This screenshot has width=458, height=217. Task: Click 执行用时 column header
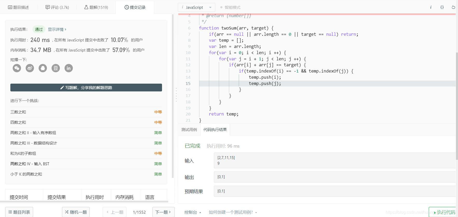(95, 197)
